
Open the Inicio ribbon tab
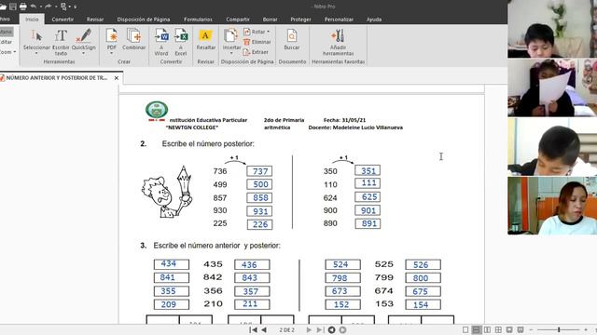pos(32,19)
